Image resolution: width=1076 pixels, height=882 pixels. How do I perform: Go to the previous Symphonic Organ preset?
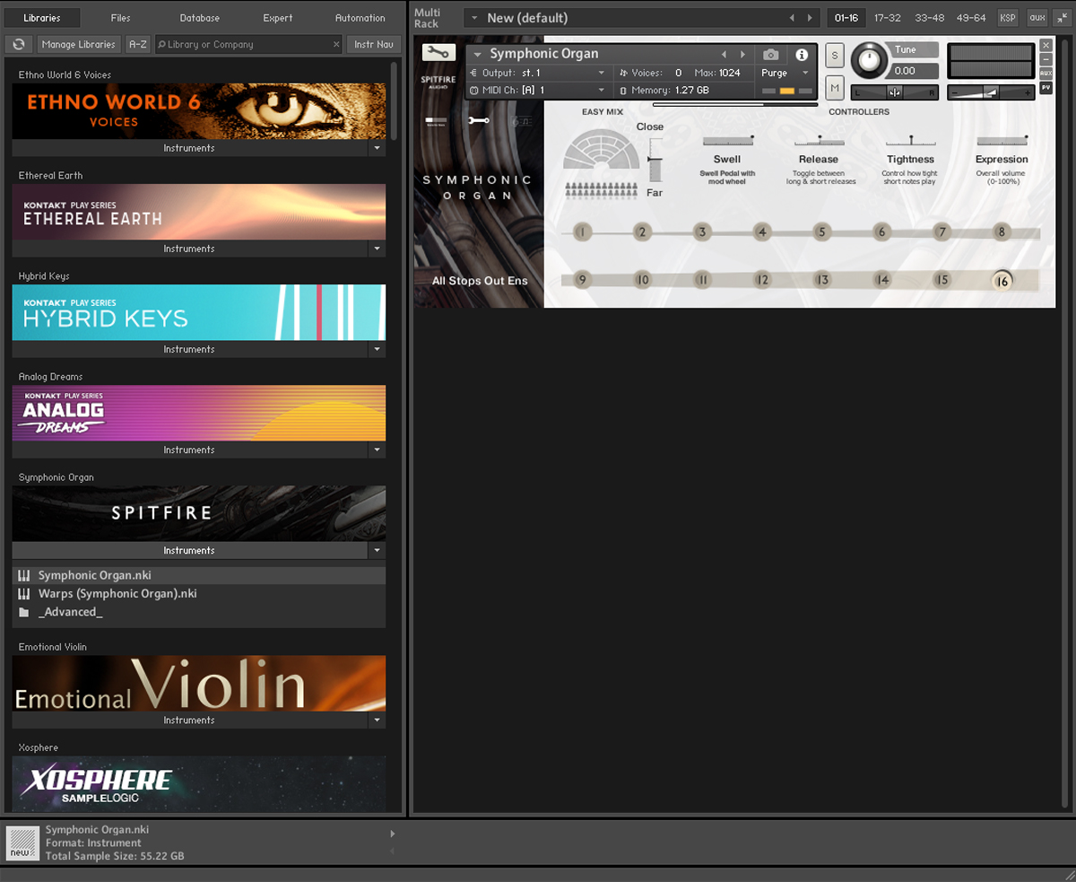(x=724, y=55)
